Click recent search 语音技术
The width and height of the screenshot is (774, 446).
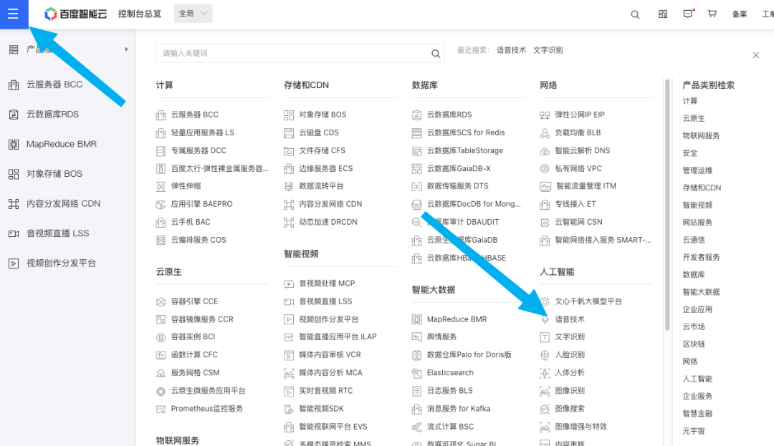pyautogui.click(x=511, y=50)
